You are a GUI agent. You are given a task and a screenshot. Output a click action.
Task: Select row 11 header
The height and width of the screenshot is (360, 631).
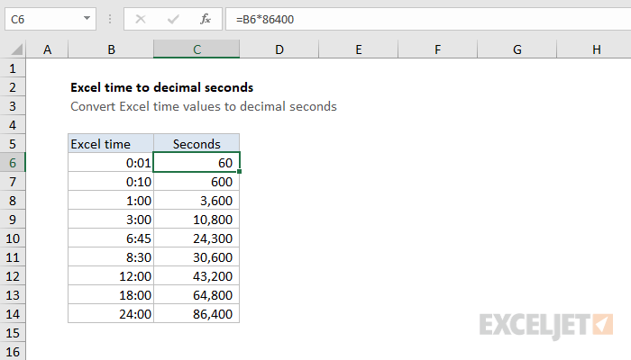[x=13, y=257]
